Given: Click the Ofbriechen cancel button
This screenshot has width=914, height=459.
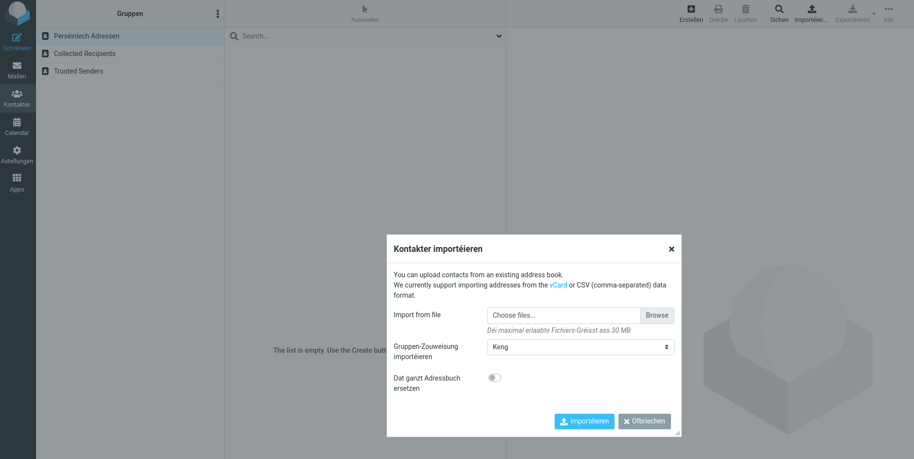Looking at the screenshot, I should (644, 421).
